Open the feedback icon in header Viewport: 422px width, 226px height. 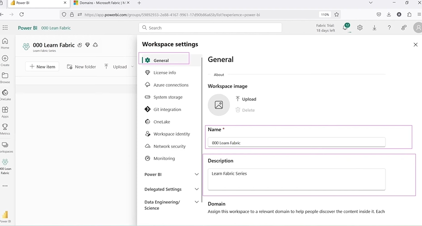[404, 27]
